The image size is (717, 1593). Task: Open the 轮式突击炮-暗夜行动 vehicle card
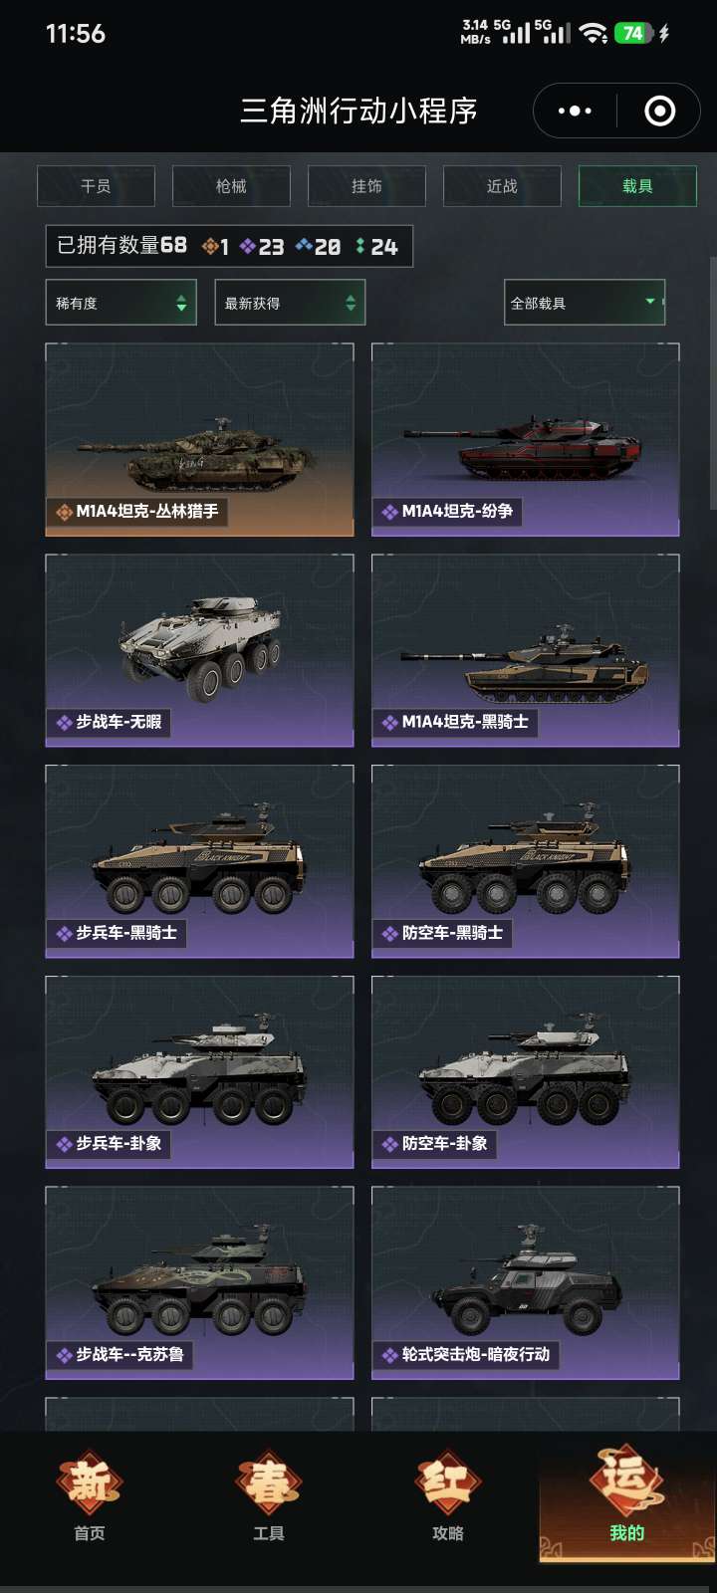[526, 1283]
